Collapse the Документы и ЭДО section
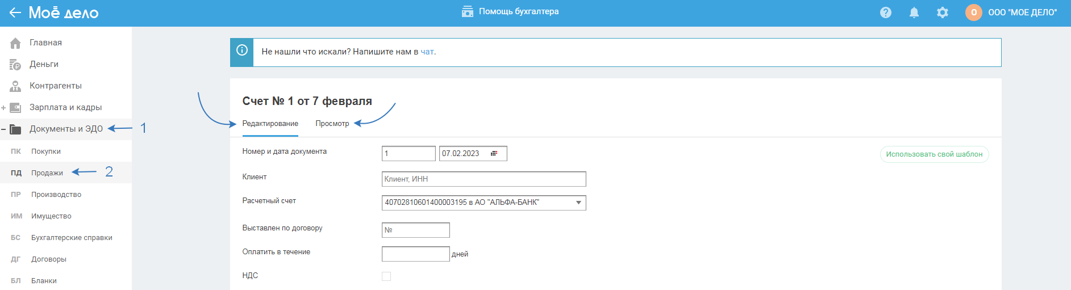The height and width of the screenshot is (290, 1071). [3, 129]
